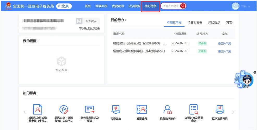This screenshot has height=130, width=257.
Task: Go to 首页 tab in navigation
Action: (x=88, y=6)
